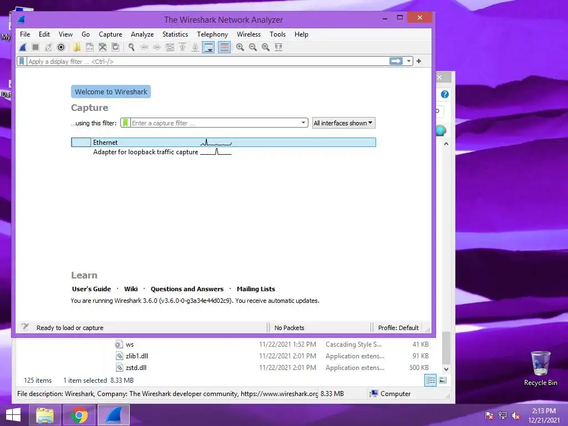This screenshot has height=426, width=568.
Task: Open the Recycle Bin on the desktop
Action: 540,368
